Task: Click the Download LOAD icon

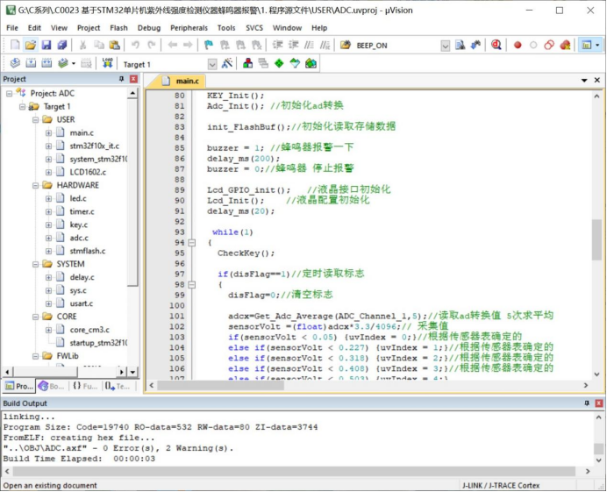Action: [107, 63]
